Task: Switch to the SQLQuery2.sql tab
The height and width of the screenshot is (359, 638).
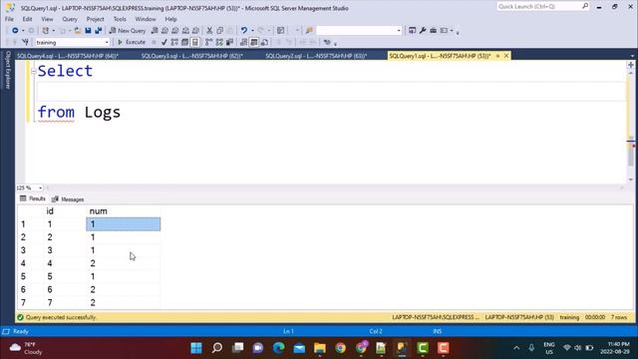Action: [x=316, y=56]
